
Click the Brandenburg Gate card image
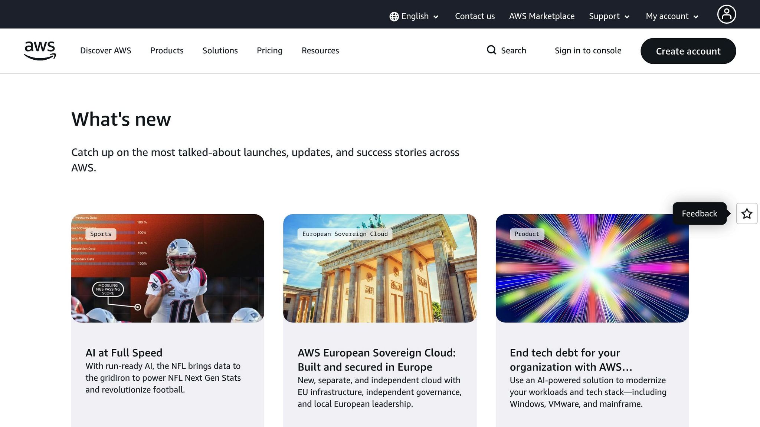click(380, 268)
